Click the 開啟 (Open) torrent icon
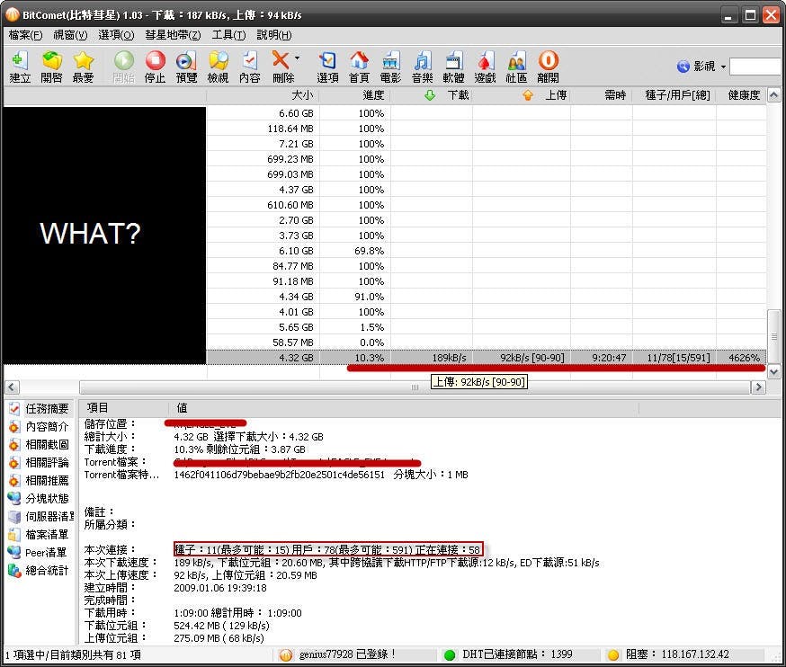This screenshot has height=667, width=786. (x=52, y=66)
